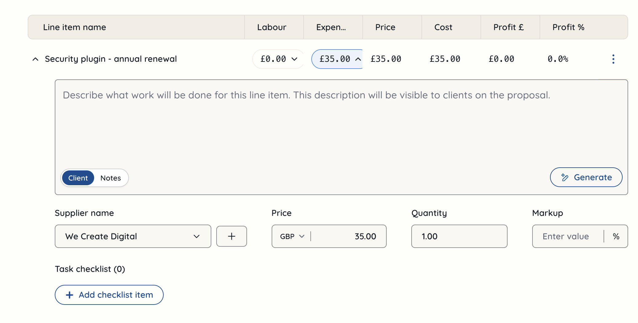The image size is (638, 323).
Task: Select the Client tab
Action: click(x=78, y=177)
